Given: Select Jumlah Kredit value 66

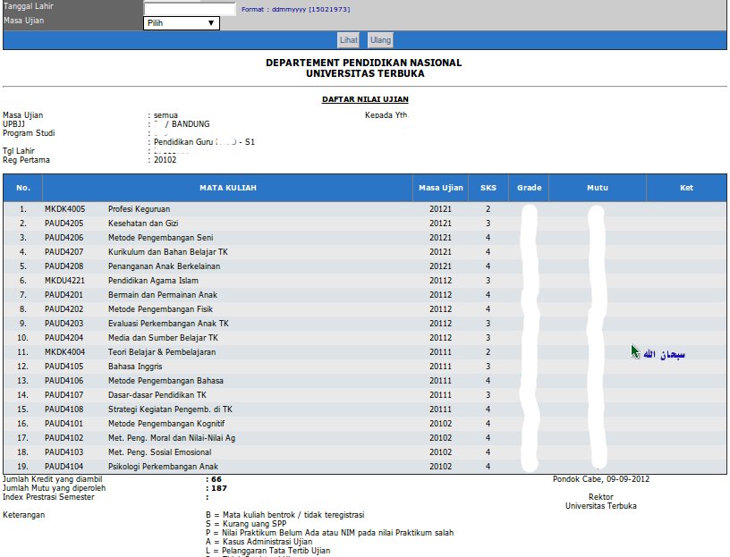Looking at the screenshot, I should (x=216, y=479).
